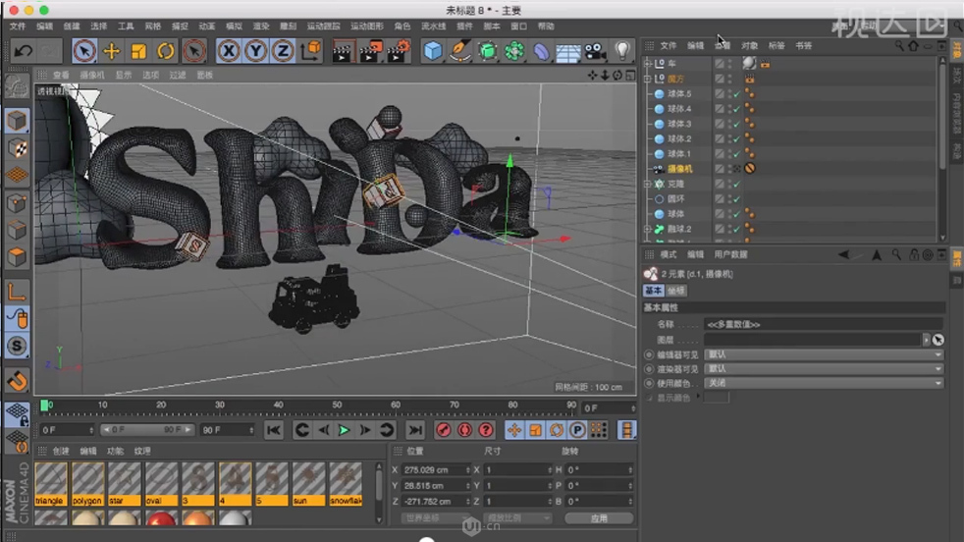Expand the 魔方 object tree node
This screenshot has width=964, height=542.
point(647,79)
